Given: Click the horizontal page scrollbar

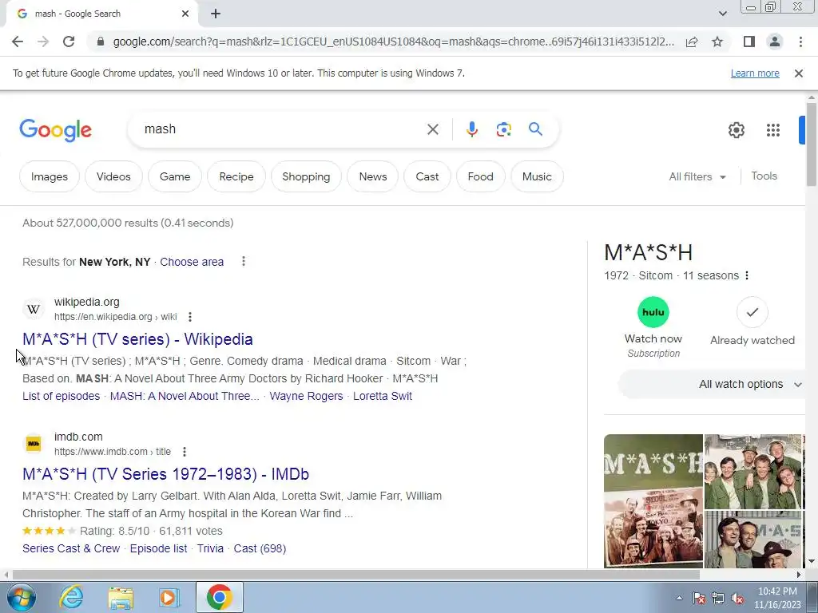Looking at the screenshot, I should [x=355, y=575].
